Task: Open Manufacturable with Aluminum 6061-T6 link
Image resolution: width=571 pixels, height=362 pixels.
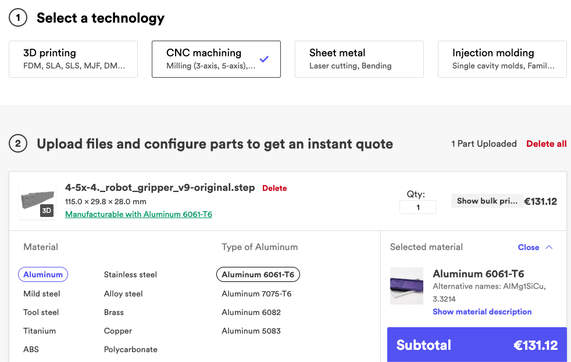Action: point(139,215)
